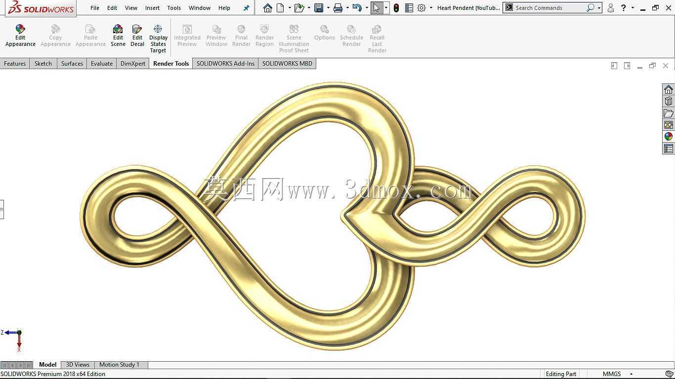Viewport: 675px width, 379px height.
Task: Save the document with the floppy icon
Action: pos(319,8)
